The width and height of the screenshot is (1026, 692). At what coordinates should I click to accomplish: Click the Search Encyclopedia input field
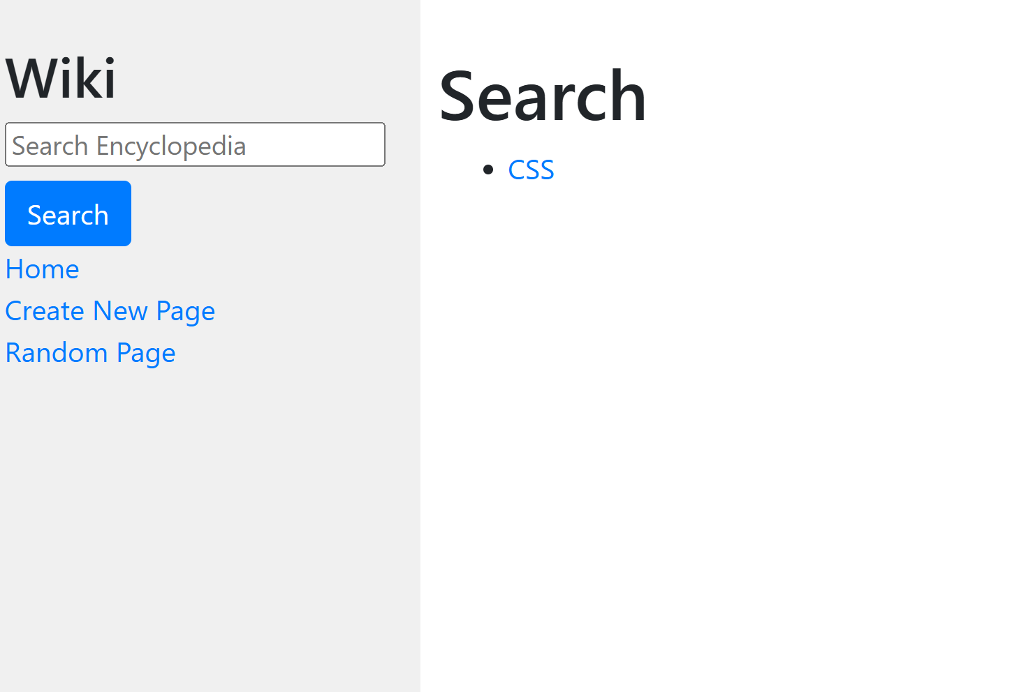(x=195, y=144)
